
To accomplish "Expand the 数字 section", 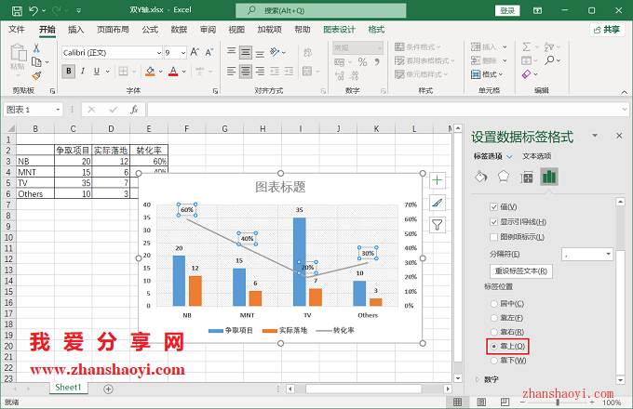I will 478,379.
